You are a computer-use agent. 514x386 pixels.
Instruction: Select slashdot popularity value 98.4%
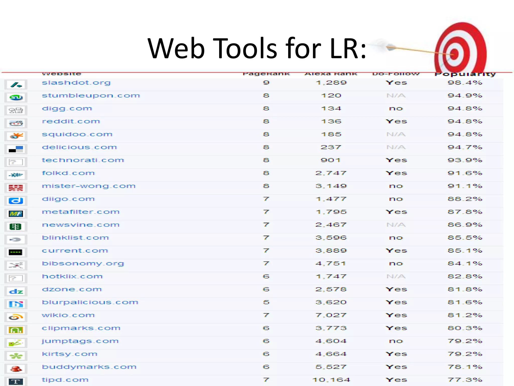[465, 83]
